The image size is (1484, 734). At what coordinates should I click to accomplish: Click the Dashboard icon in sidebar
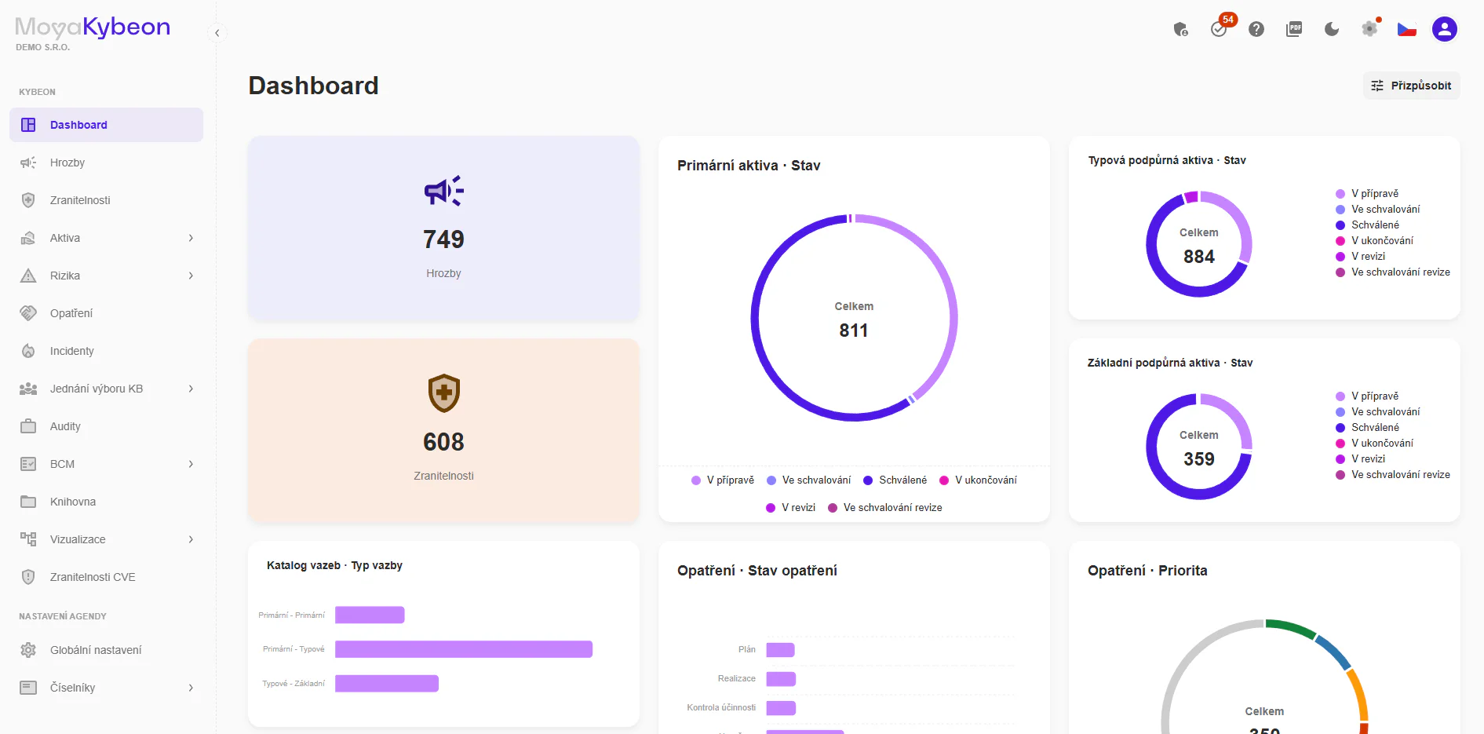[x=28, y=125]
